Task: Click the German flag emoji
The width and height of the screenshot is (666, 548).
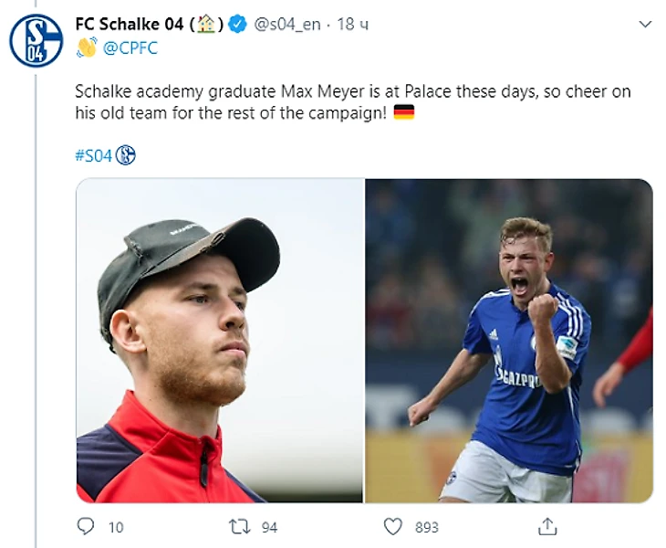Action: point(403,113)
